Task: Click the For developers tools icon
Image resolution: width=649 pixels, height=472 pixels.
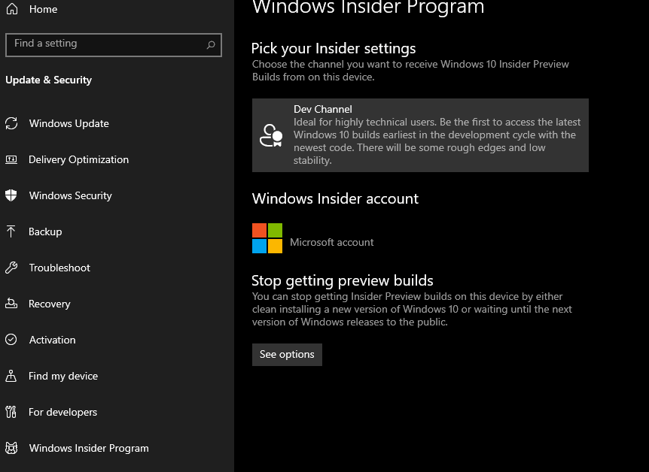Action: coord(11,412)
